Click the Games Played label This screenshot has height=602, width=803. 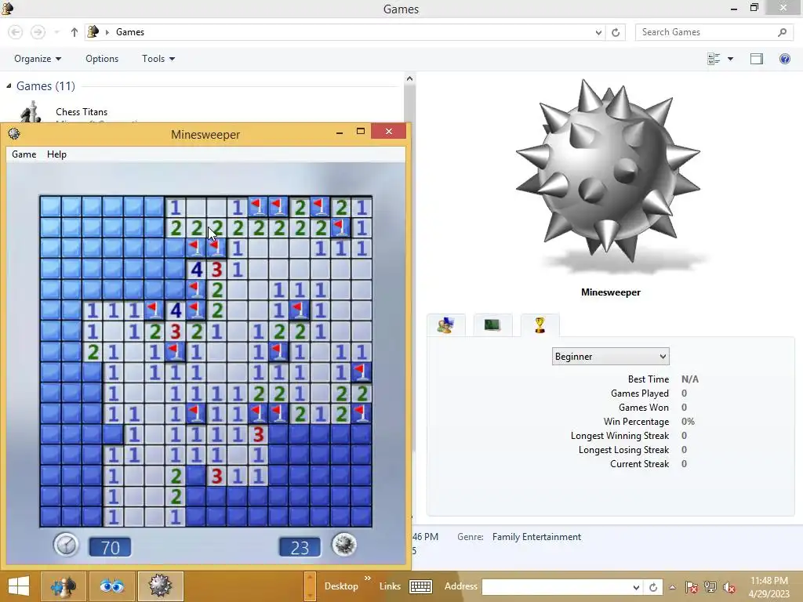click(640, 393)
